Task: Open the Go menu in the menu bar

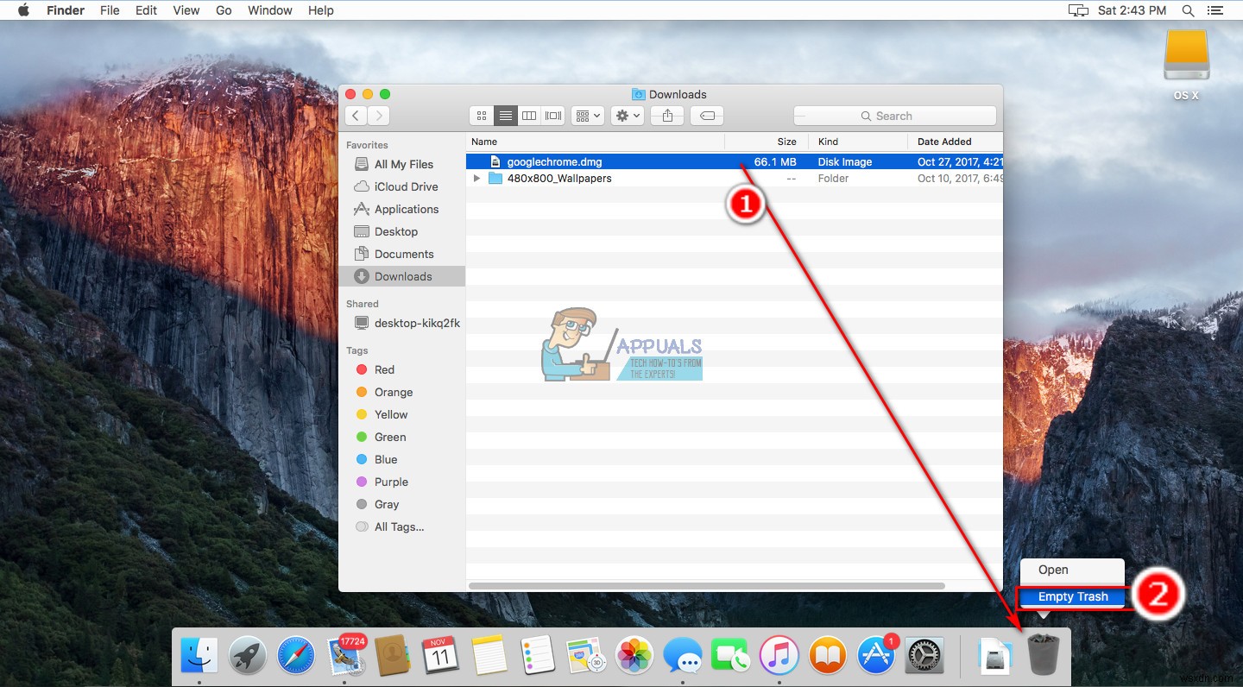Action: pyautogui.click(x=224, y=10)
